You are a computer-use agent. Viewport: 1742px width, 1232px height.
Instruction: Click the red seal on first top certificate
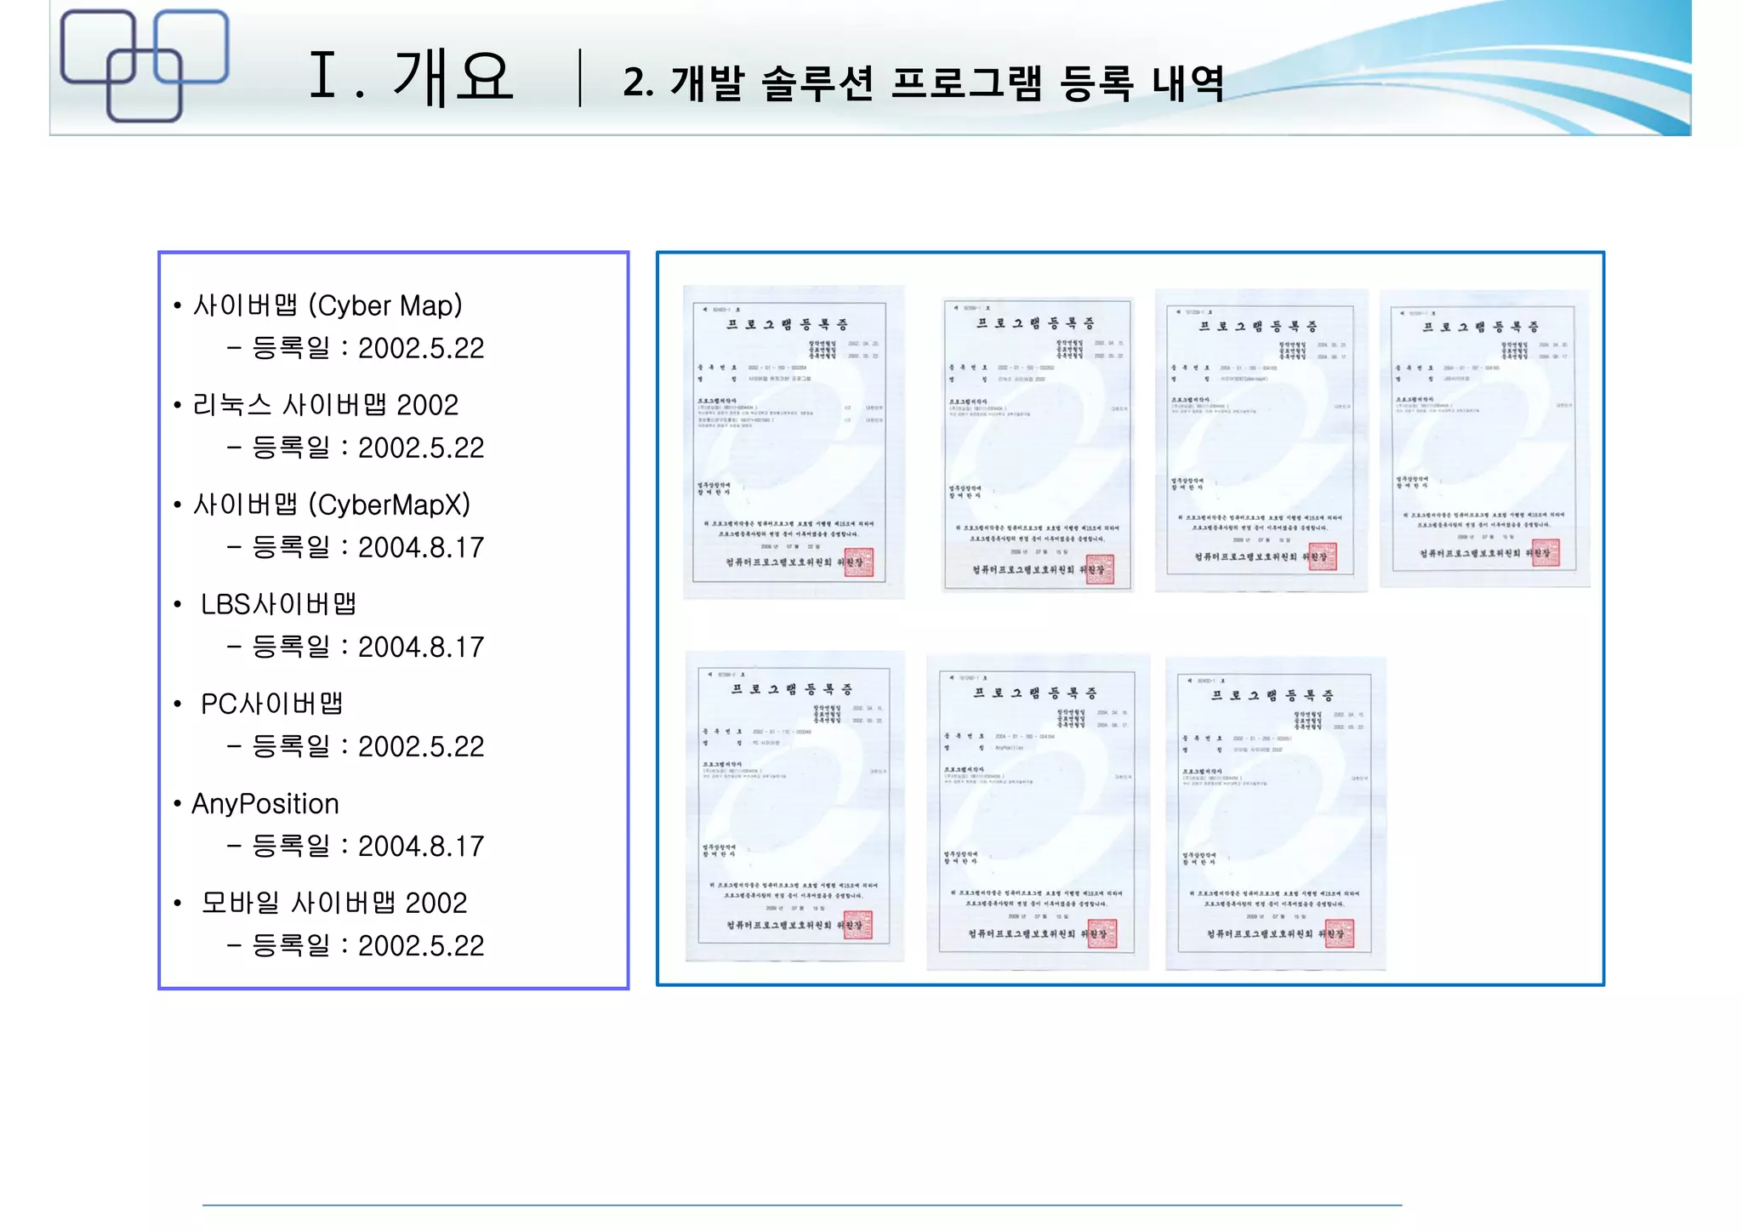tap(858, 562)
